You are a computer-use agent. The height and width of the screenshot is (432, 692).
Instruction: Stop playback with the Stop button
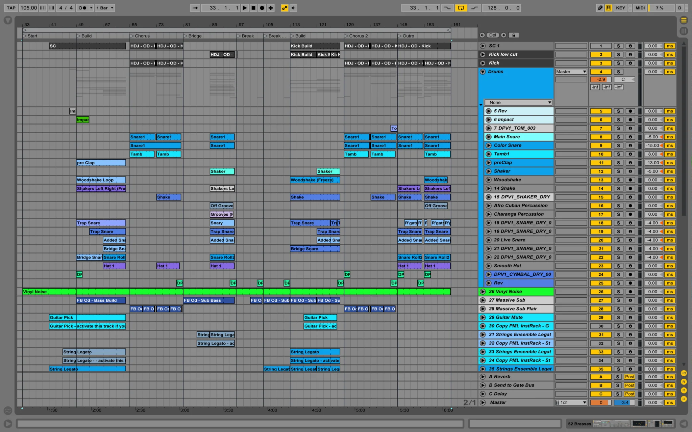(253, 8)
